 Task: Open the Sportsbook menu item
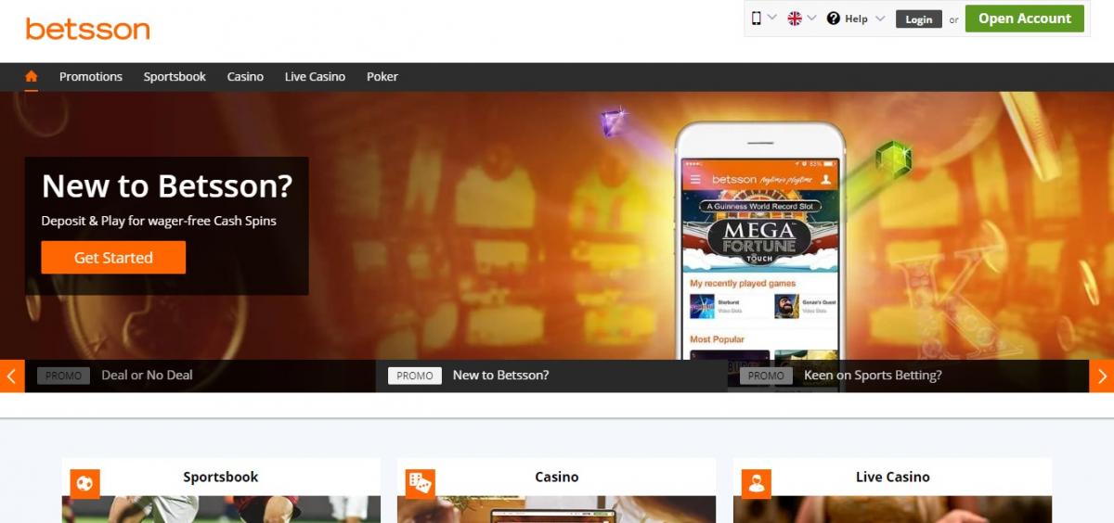pos(175,77)
